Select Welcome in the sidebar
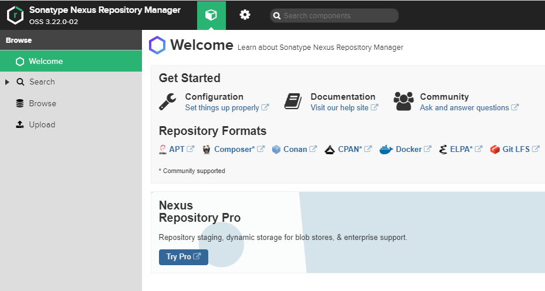 click(x=71, y=61)
